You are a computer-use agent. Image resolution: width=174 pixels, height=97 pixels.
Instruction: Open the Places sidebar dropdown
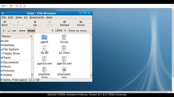point(7,36)
